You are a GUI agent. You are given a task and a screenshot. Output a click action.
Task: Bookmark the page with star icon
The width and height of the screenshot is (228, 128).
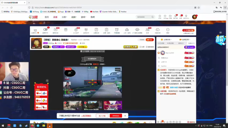coord(199,8)
